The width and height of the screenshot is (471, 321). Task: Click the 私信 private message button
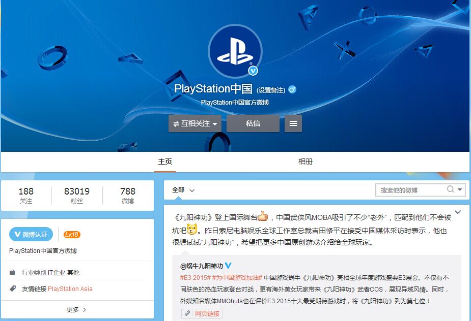coord(253,123)
